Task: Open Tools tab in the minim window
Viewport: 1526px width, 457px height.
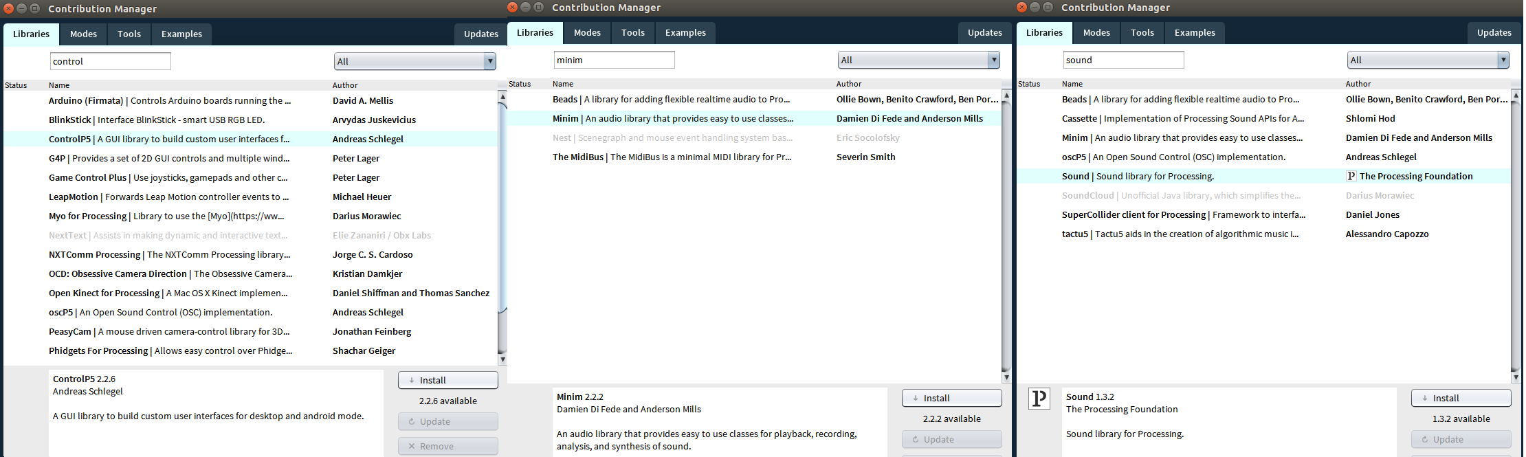Action: coord(633,32)
